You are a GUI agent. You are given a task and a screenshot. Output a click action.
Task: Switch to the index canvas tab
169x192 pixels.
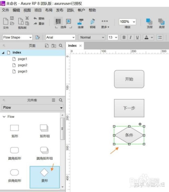tap(72, 46)
